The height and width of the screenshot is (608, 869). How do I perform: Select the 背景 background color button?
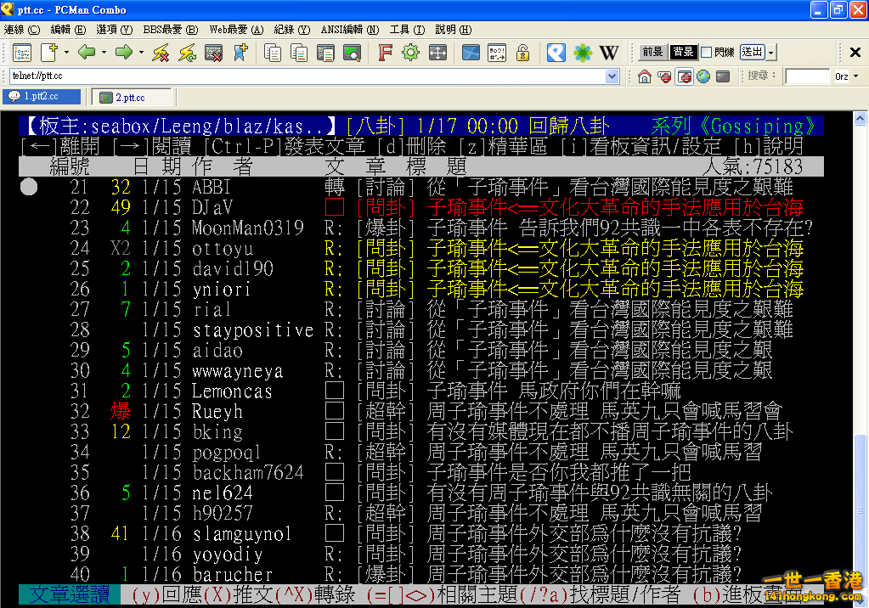pos(683,53)
